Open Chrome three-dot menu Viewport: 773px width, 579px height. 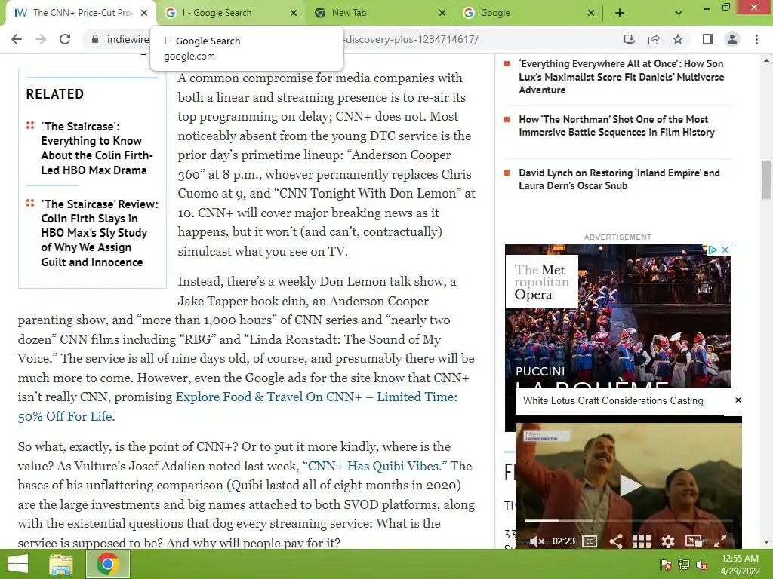coord(756,39)
